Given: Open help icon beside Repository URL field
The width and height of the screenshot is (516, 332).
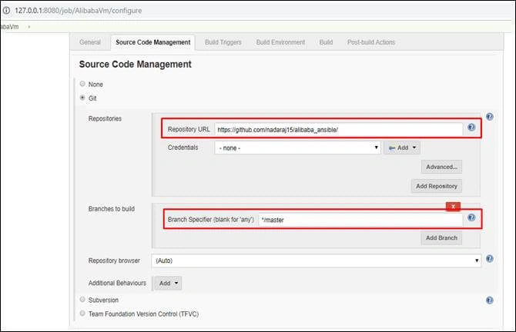Looking at the screenshot, I should [x=471, y=128].
